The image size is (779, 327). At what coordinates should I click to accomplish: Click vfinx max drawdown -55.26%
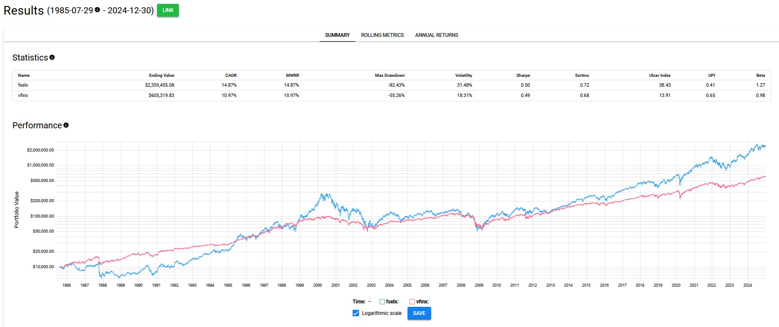(396, 95)
